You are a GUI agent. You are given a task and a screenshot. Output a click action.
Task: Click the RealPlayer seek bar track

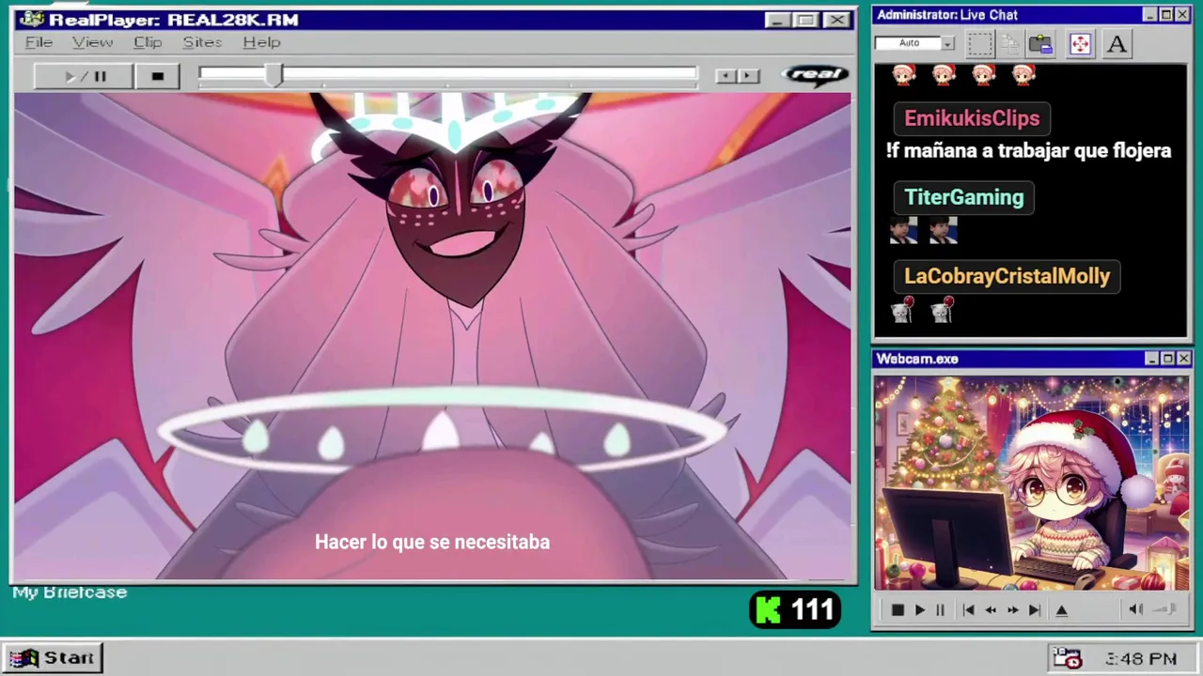448,75
